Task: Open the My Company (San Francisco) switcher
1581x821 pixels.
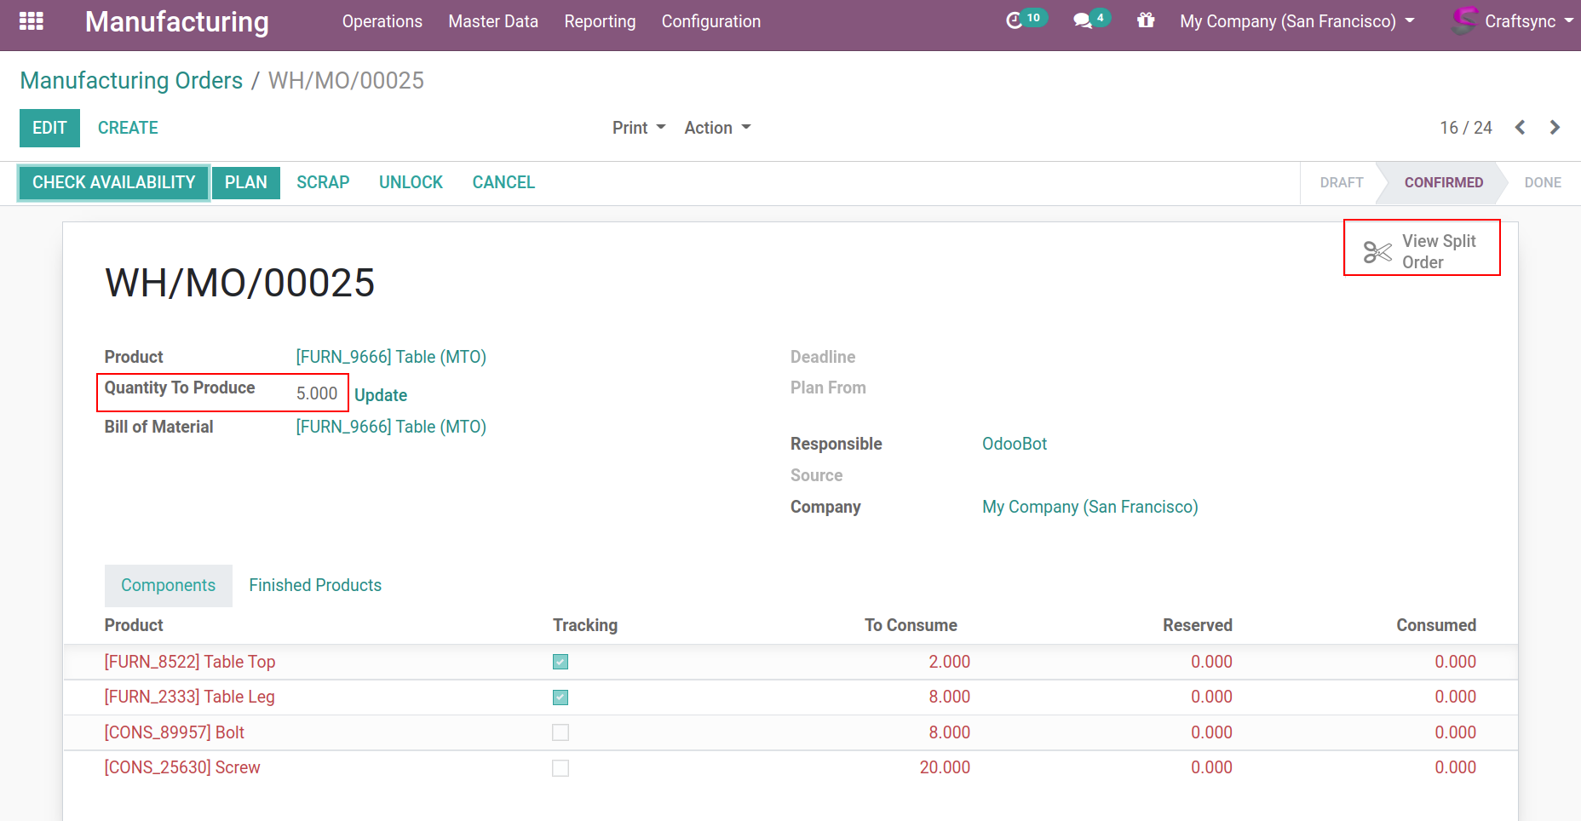Action: (x=1296, y=21)
